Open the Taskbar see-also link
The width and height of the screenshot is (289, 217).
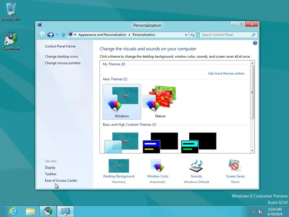[x=51, y=174]
